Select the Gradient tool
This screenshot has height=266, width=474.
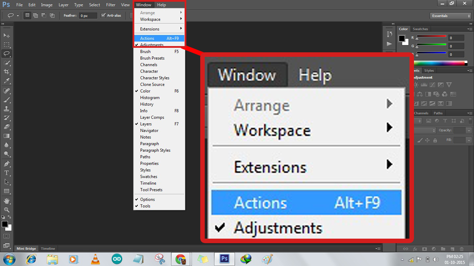coord(7,136)
